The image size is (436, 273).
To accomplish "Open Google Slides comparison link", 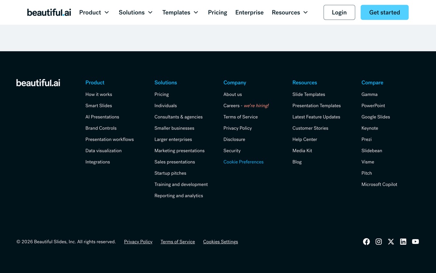I will click(x=376, y=117).
